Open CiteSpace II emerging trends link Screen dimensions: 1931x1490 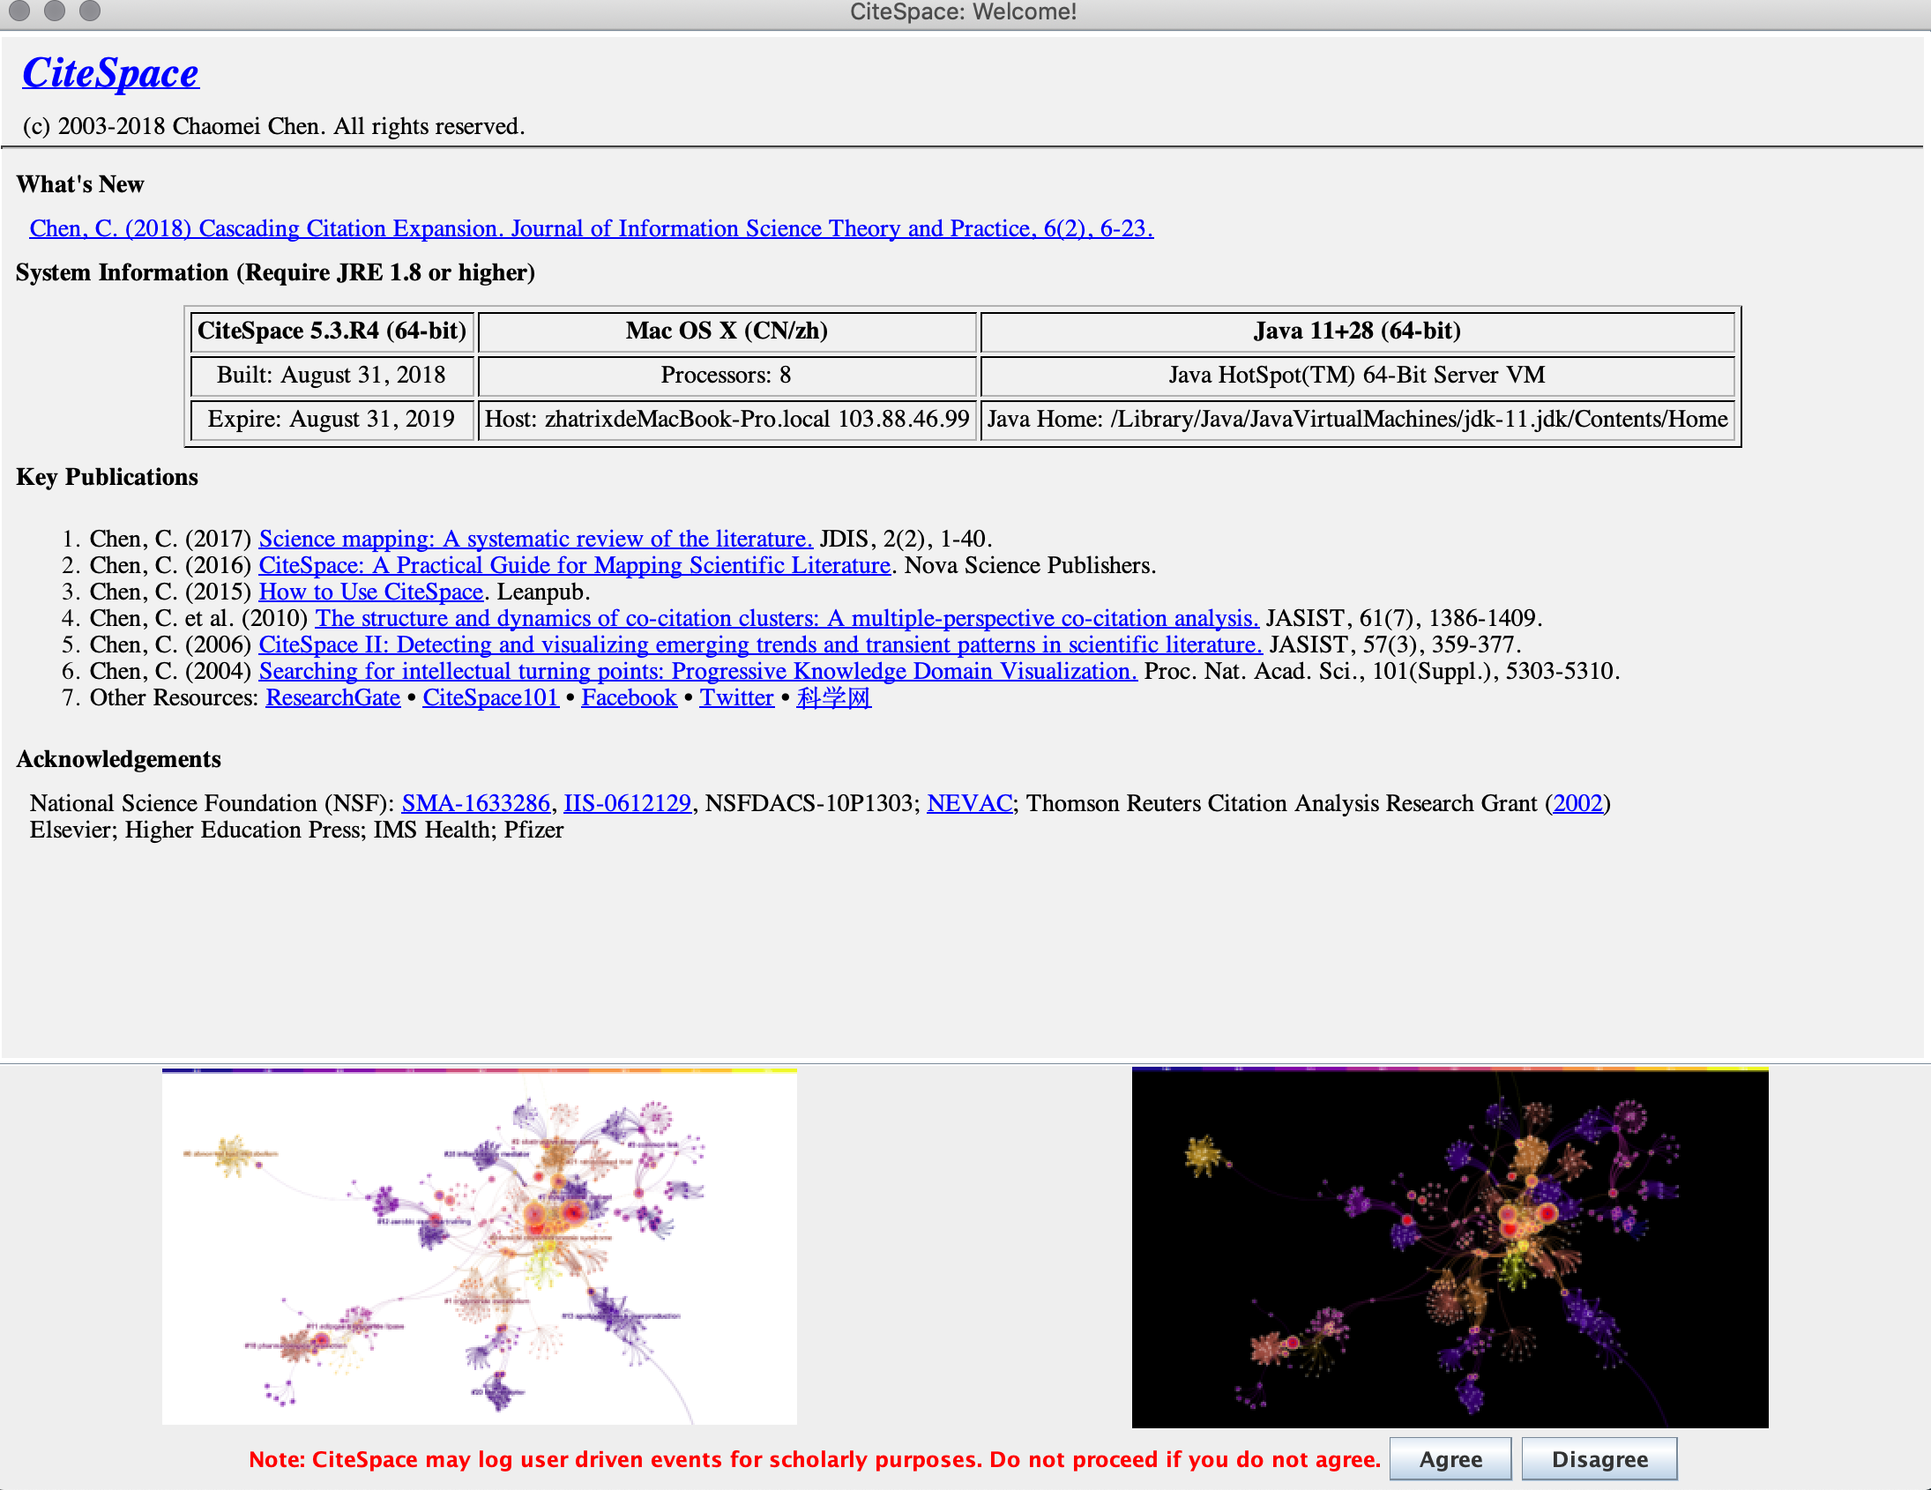coord(759,644)
